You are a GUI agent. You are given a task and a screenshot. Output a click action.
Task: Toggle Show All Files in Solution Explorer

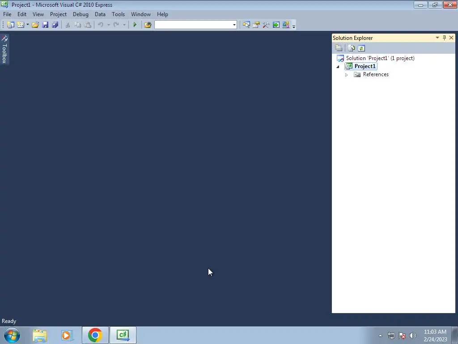tap(352, 48)
